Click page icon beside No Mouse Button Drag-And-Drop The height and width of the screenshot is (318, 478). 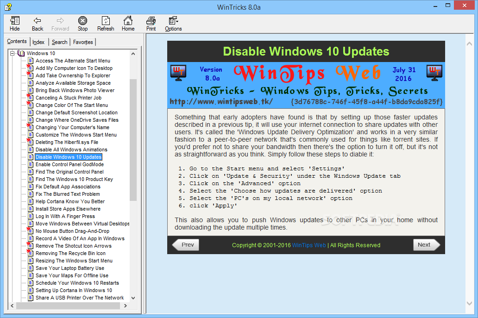tap(30, 231)
